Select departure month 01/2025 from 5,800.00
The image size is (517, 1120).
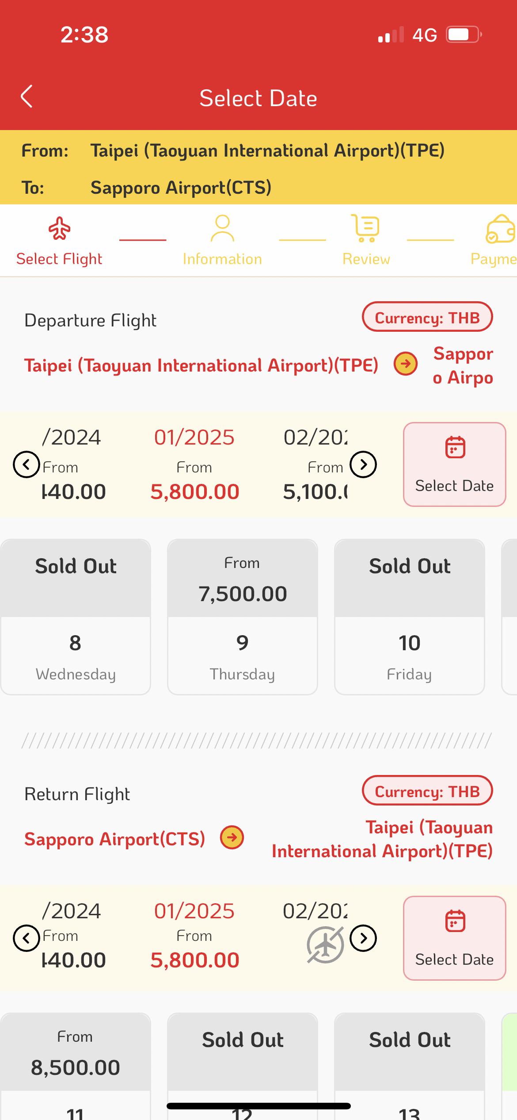point(194,464)
